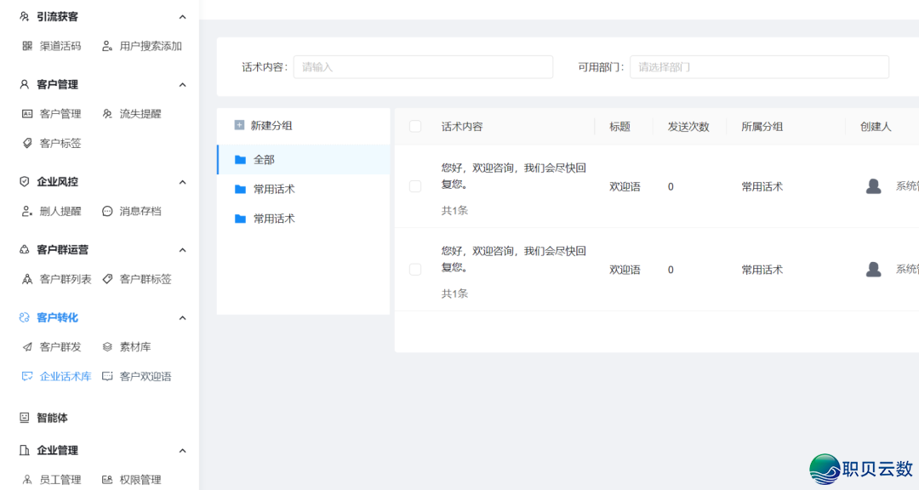919x490 pixels.
Task: Collapse the 引流获客 menu section
Action: coord(182,17)
